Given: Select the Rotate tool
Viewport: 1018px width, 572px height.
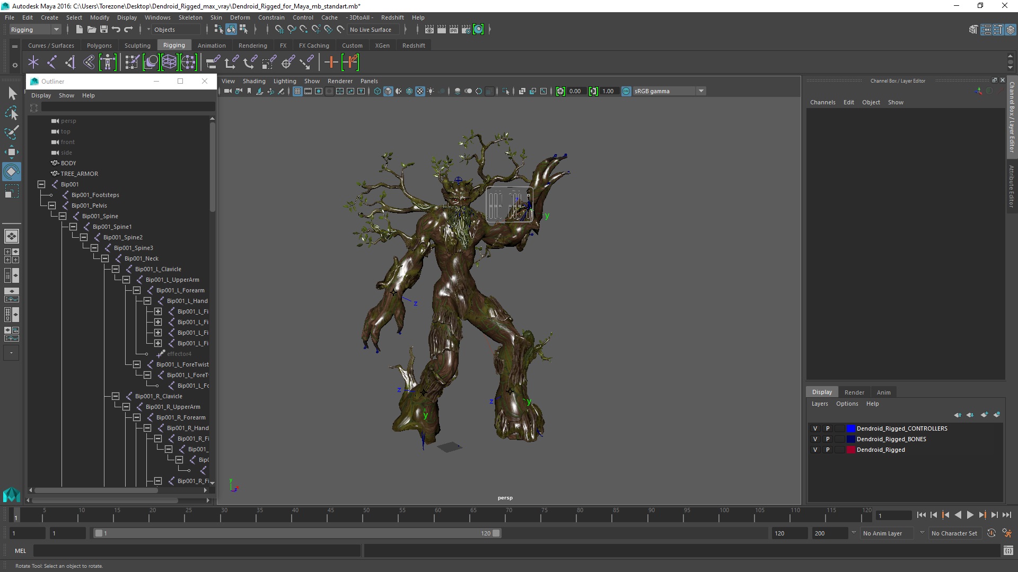Looking at the screenshot, I should click(12, 172).
